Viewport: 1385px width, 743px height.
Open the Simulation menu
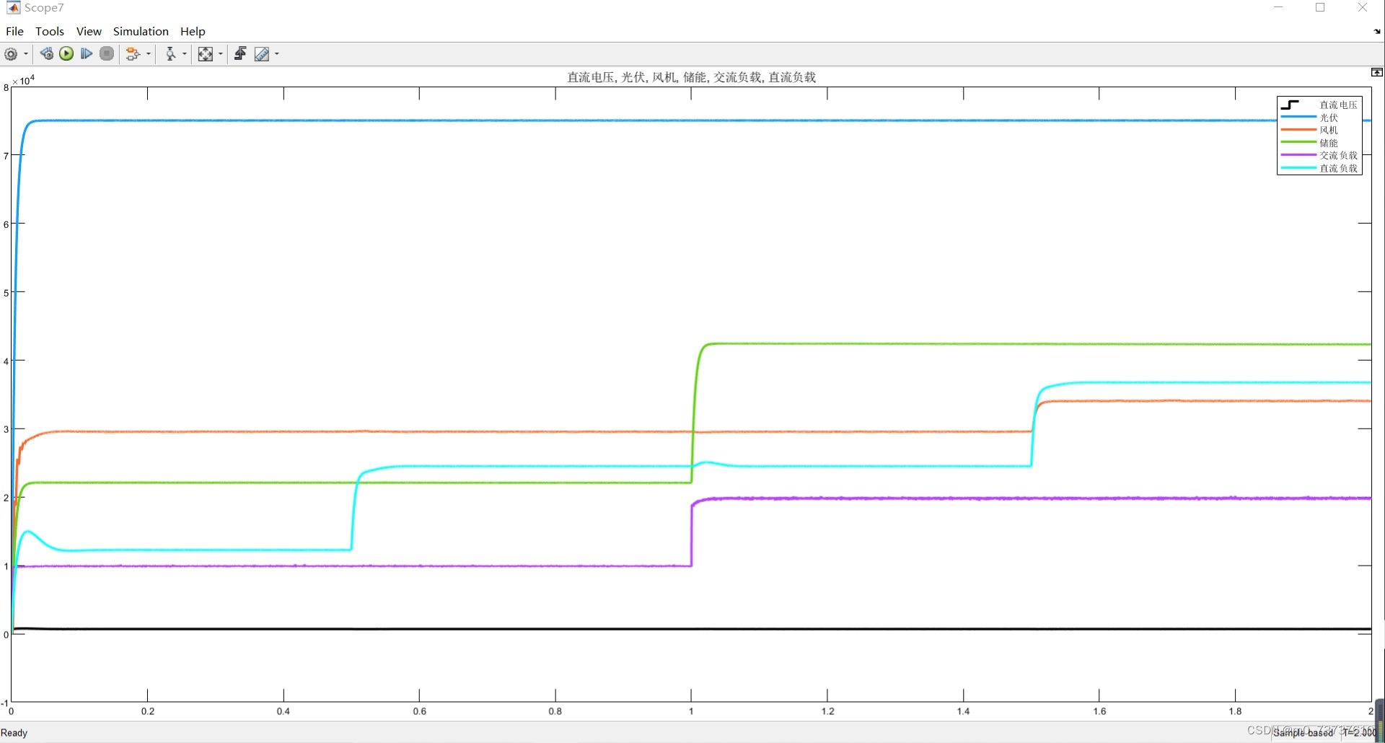[141, 31]
